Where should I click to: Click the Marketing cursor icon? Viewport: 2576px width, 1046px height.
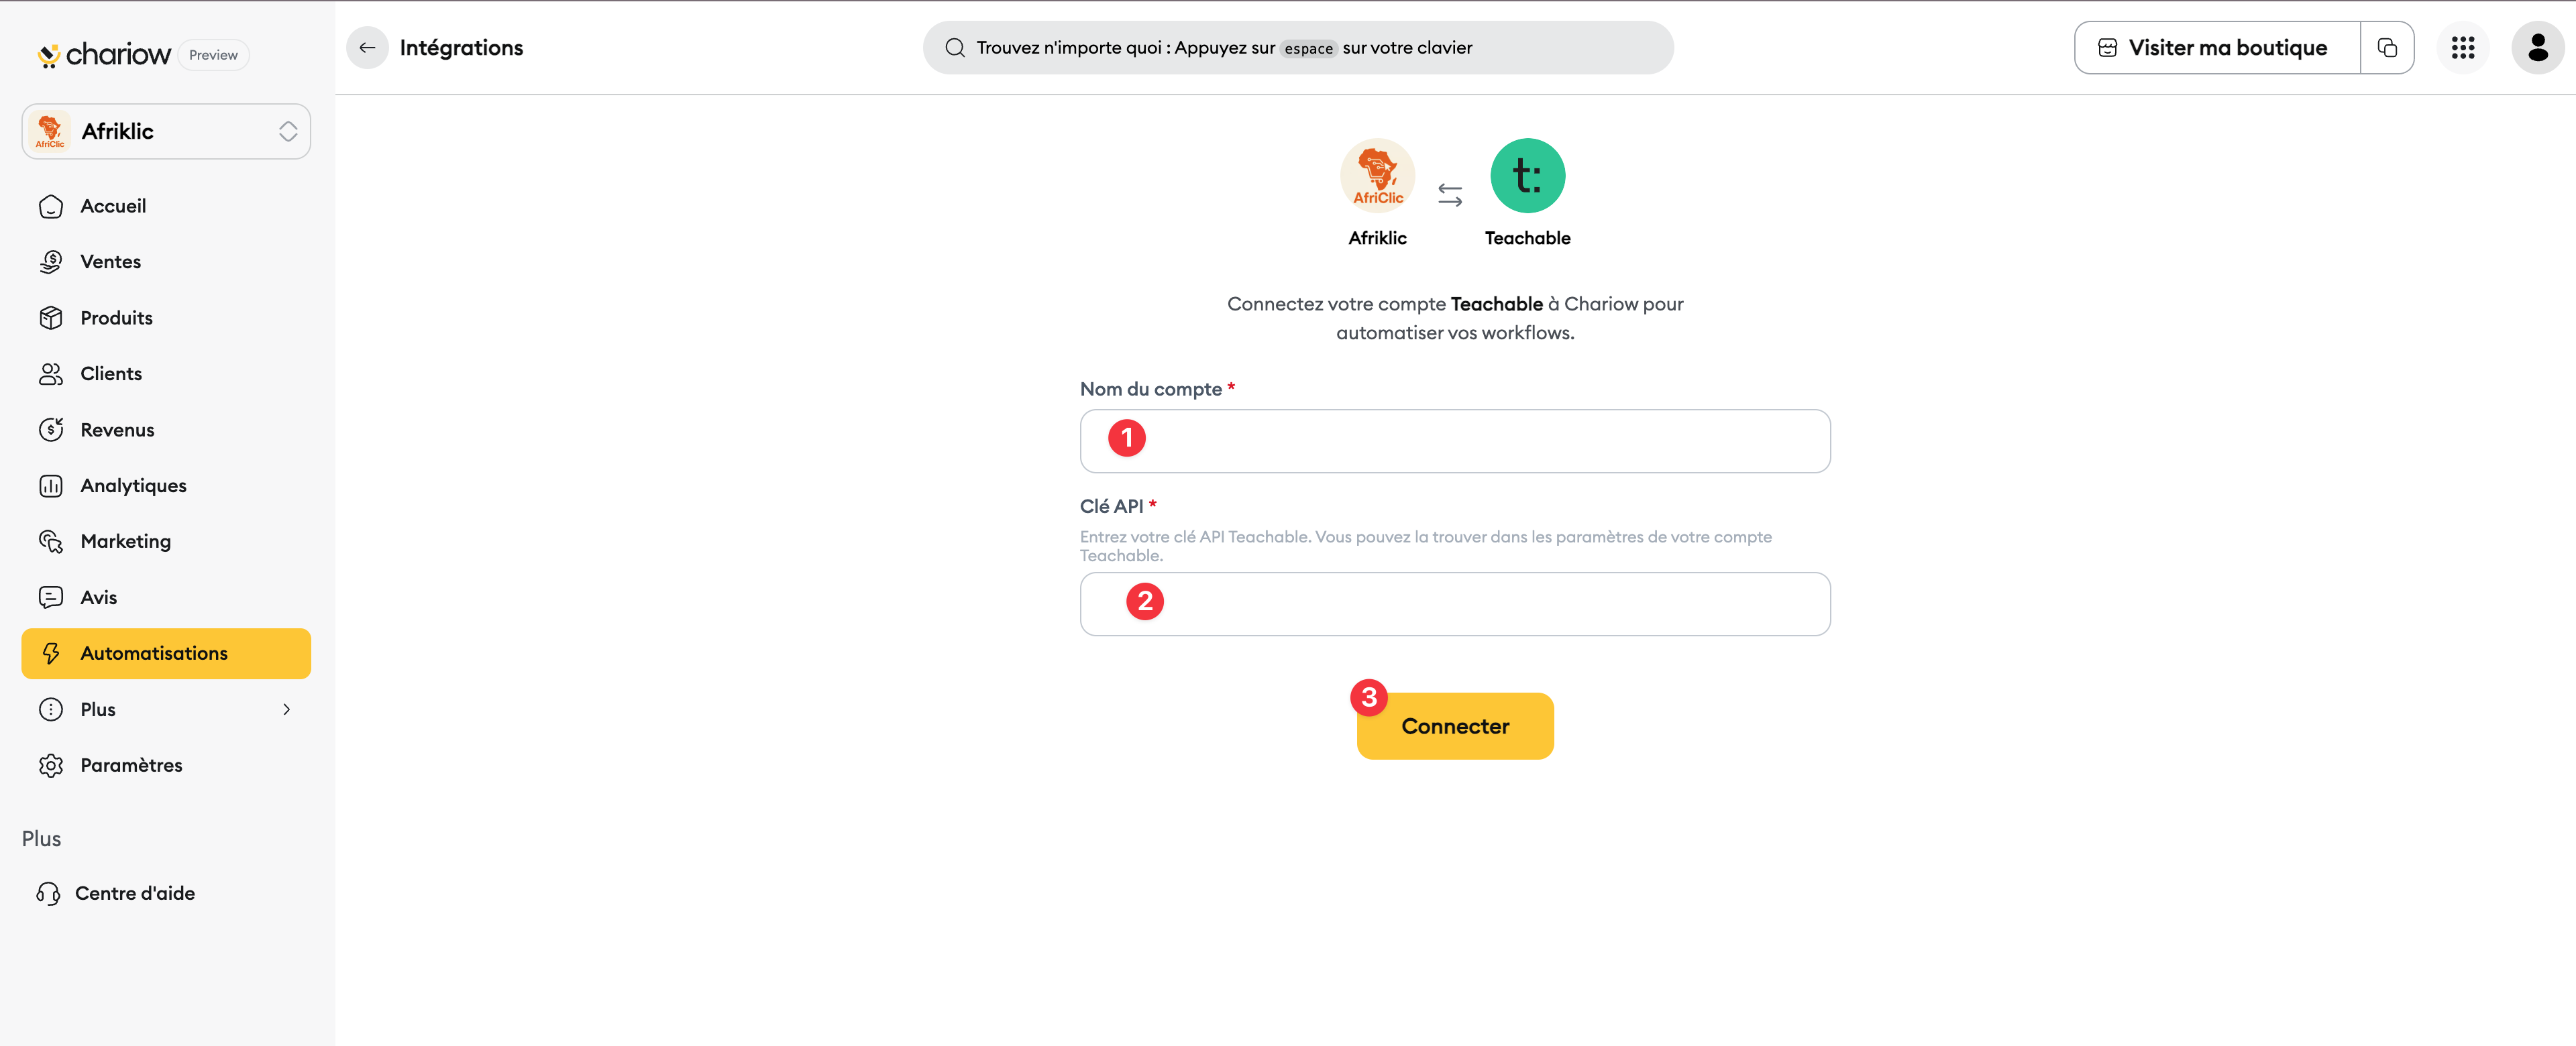[x=51, y=541]
